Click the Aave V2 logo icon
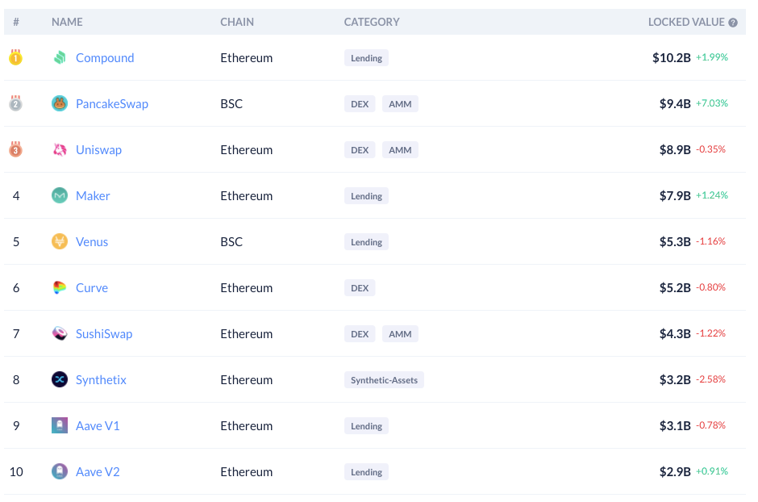The width and height of the screenshot is (758, 502). click(60, 471)
